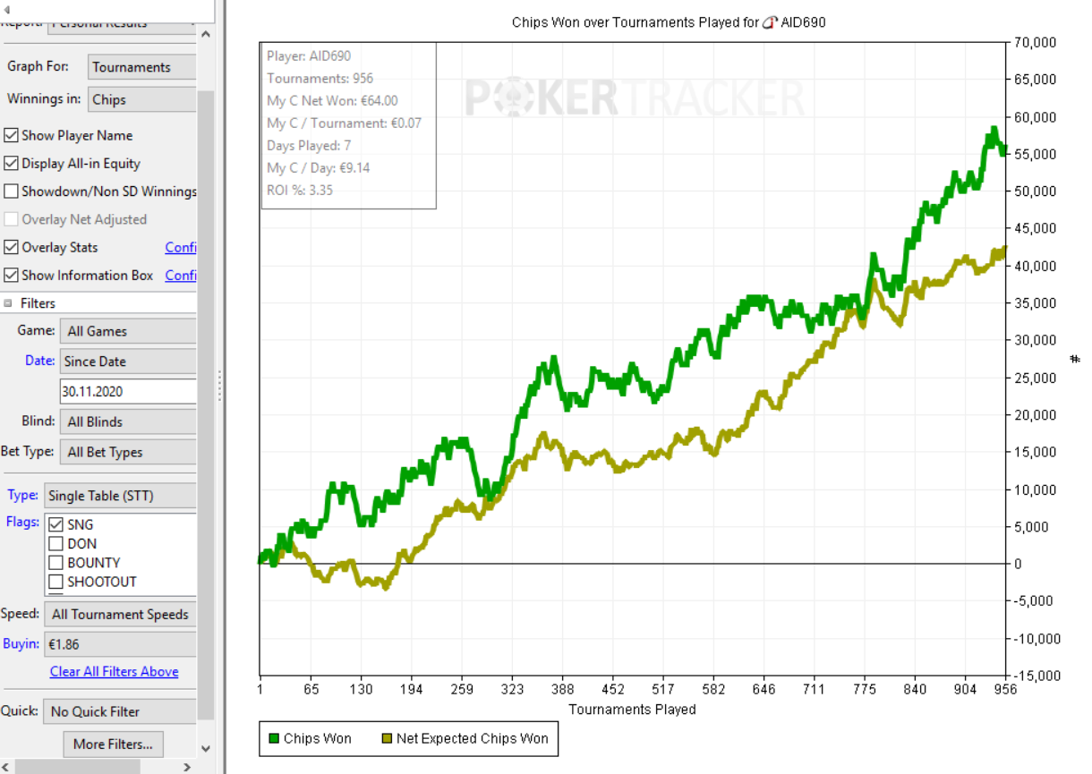Open the No Quick Filter dropdown
The width and height of the screenshot is (1092, 774).
click(x=119, y=711)
